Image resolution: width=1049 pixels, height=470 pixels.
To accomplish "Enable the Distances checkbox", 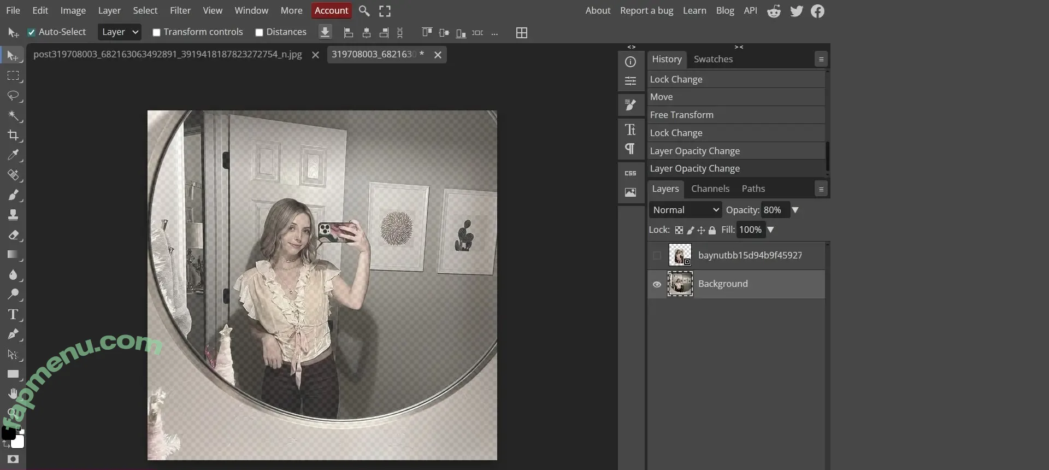I will [260, 32].
